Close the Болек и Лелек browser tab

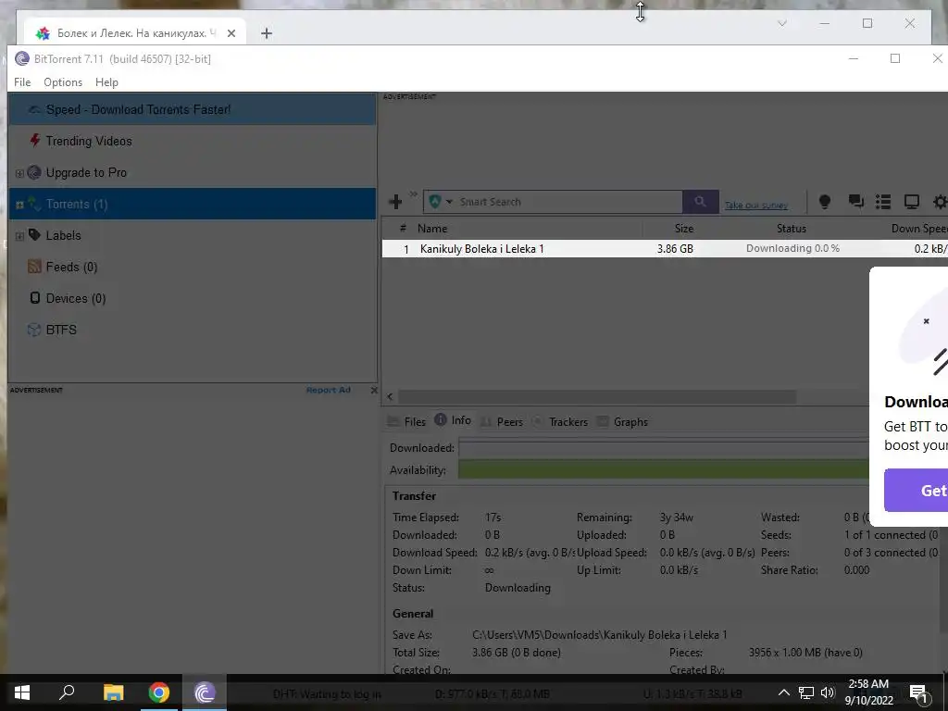tap(231, 33)
